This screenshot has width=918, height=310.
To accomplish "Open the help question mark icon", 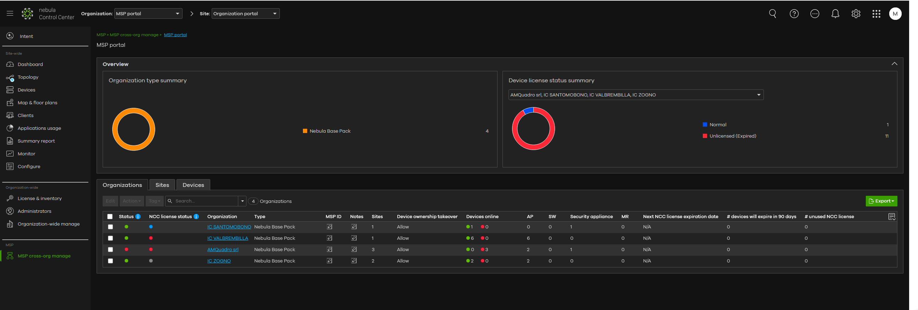I will (x=794, y=13).
